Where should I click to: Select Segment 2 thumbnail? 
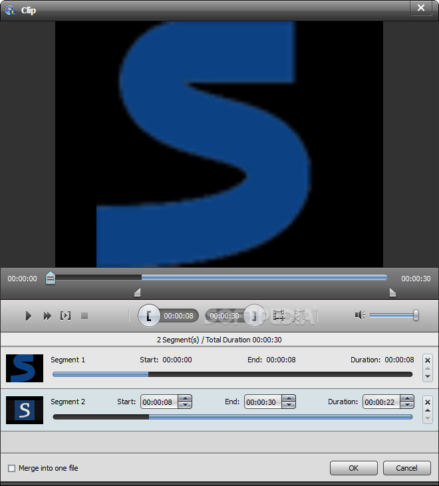click(25, 410)
